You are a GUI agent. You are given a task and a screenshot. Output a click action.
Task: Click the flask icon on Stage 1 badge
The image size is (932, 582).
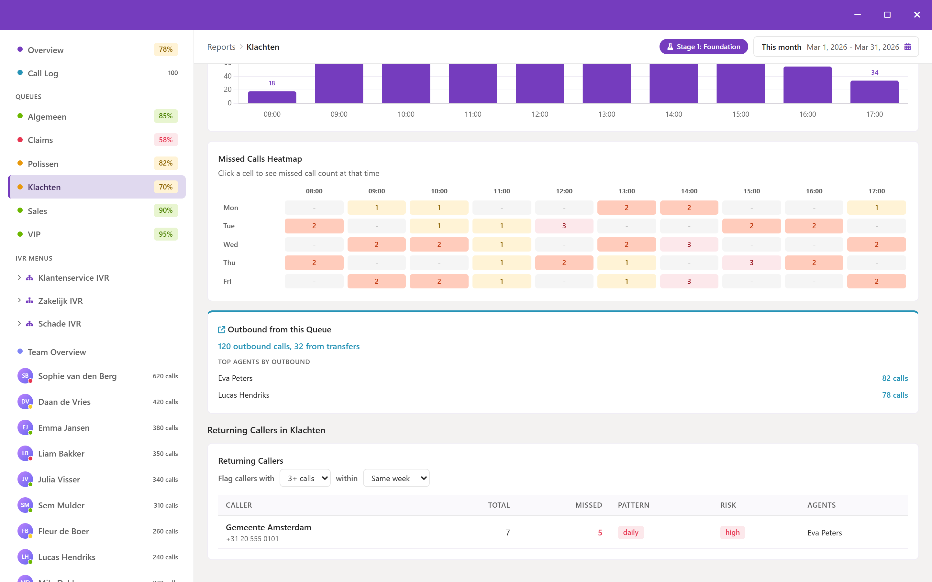(x=670, y=47)
